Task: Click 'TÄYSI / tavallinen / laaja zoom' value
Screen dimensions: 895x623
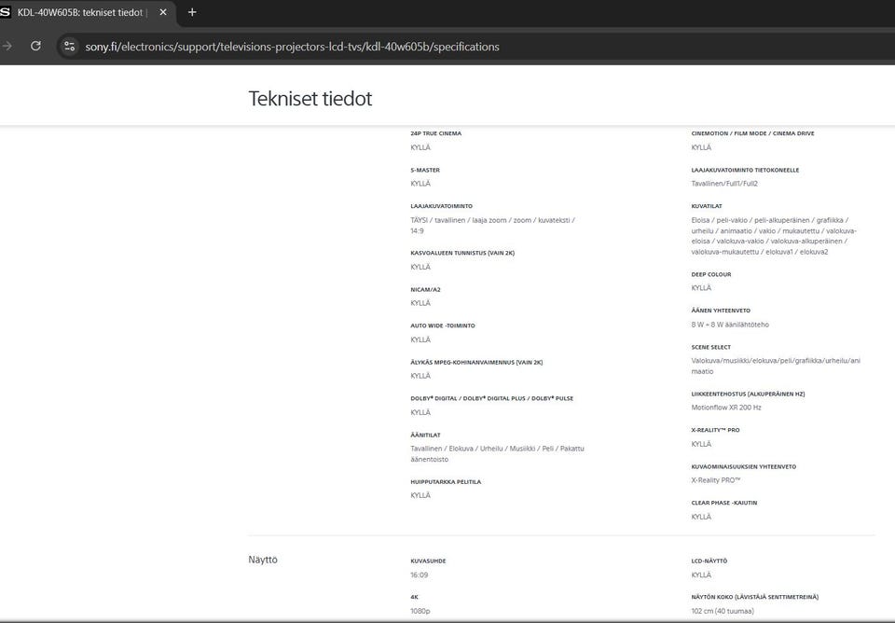Action: pos(492,226)
